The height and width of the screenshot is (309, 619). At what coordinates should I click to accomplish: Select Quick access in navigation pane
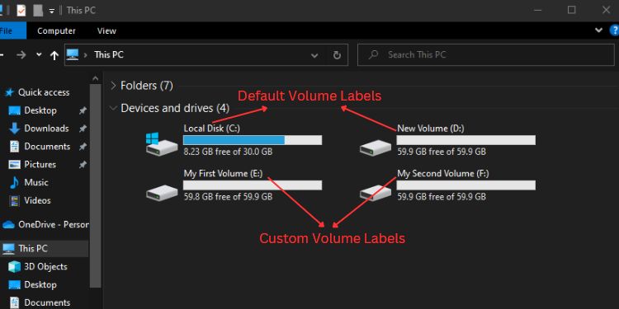pyautogui.click(x=44, y=92)
